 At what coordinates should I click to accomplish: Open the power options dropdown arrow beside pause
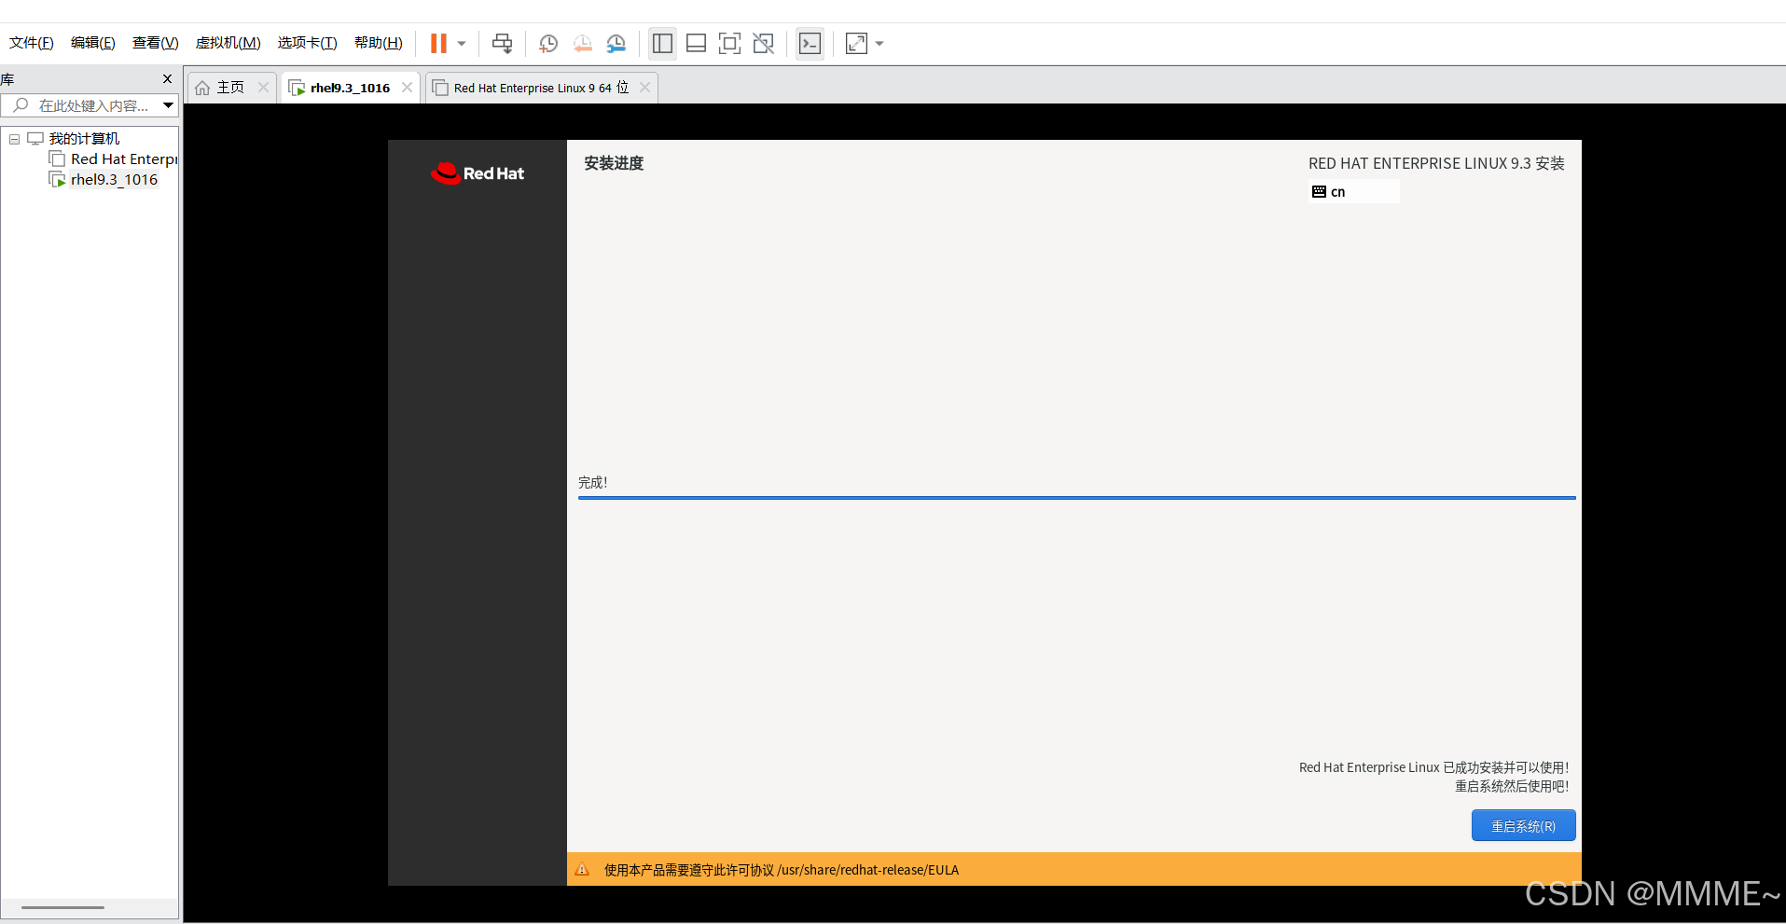[462, 44]
